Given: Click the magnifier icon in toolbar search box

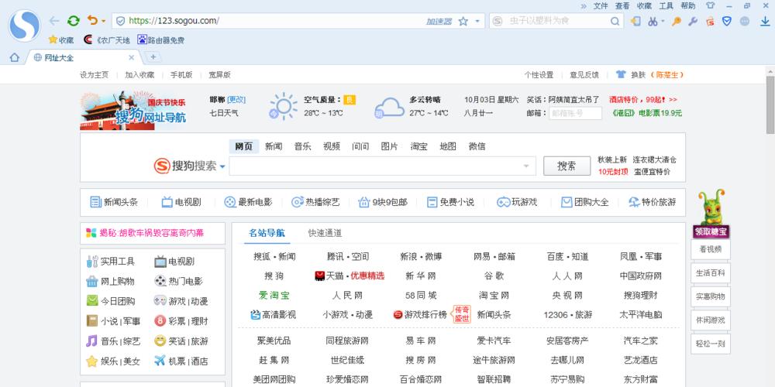Looking at the screenshot, I should (615, 21).
